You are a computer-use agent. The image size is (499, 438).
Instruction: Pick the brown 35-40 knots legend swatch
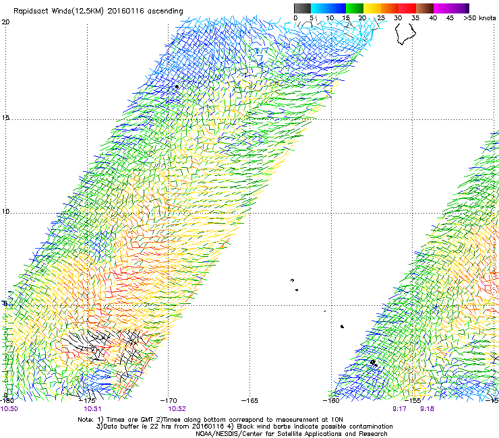425,8
